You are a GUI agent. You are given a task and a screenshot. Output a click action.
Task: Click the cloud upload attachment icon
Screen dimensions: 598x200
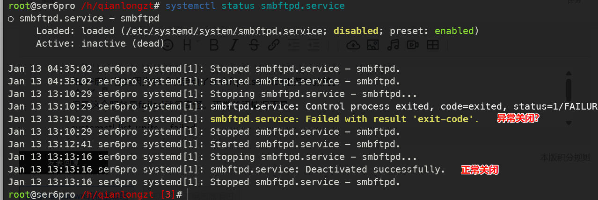pos(353,45)
